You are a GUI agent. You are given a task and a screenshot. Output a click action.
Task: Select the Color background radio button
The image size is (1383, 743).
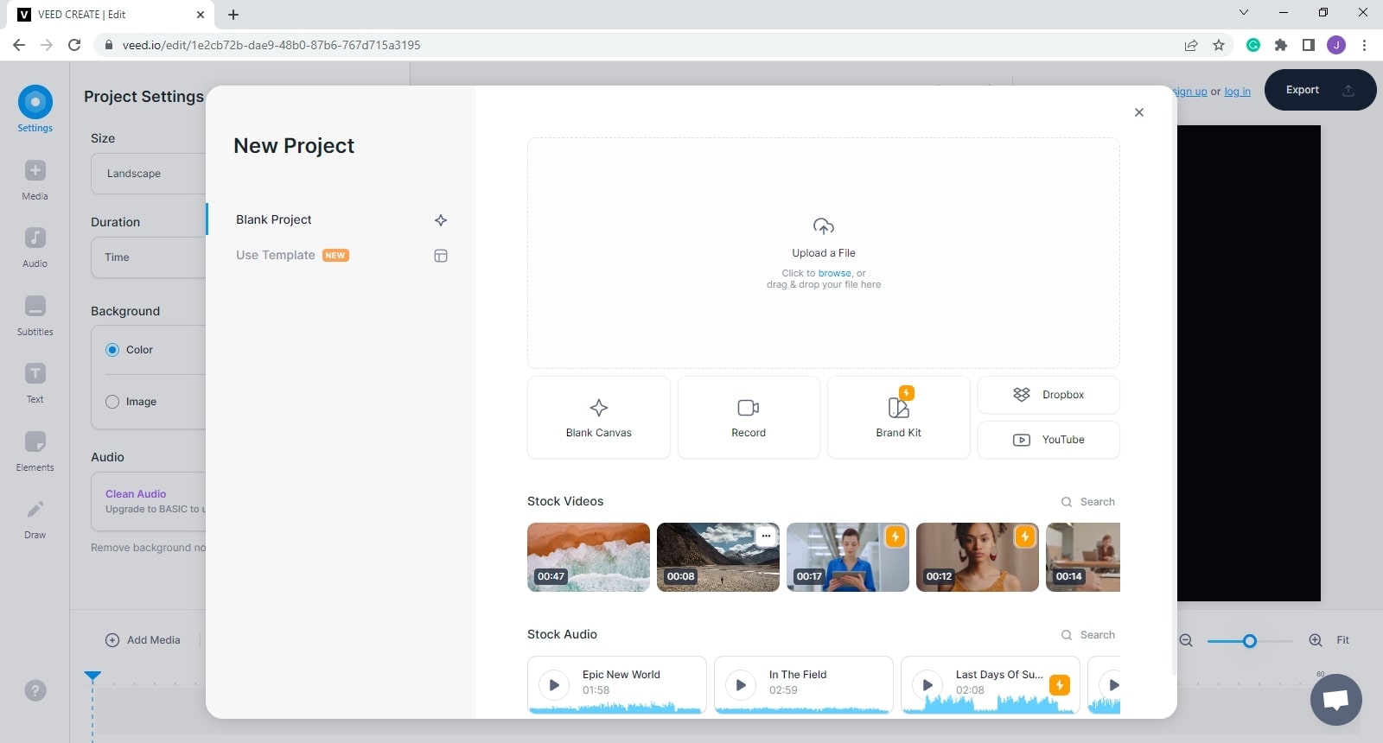click(x=112, y=350)
